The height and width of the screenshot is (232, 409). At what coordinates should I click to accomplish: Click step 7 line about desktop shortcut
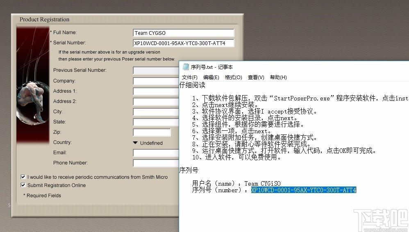coord(254,138)
